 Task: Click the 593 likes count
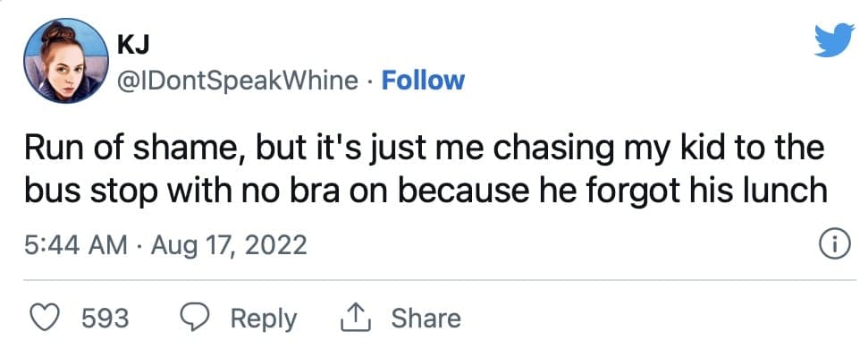point(105,319)
